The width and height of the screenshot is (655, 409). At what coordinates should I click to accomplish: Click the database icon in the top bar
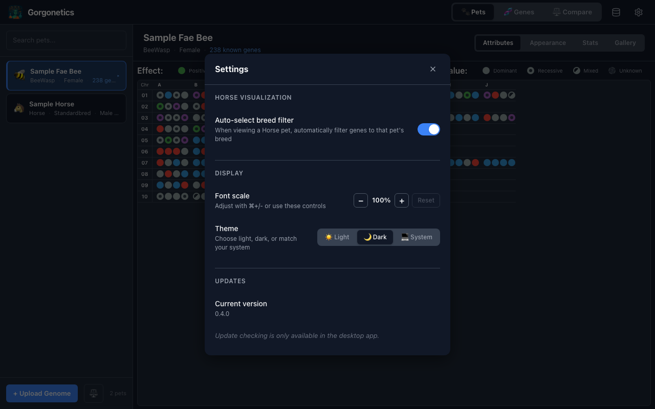click(616, 11)
